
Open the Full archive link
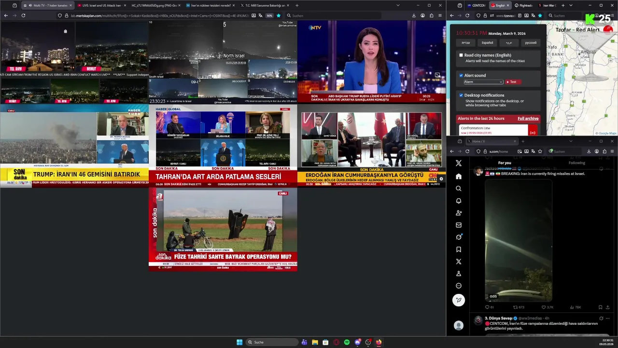pos(528,118)
